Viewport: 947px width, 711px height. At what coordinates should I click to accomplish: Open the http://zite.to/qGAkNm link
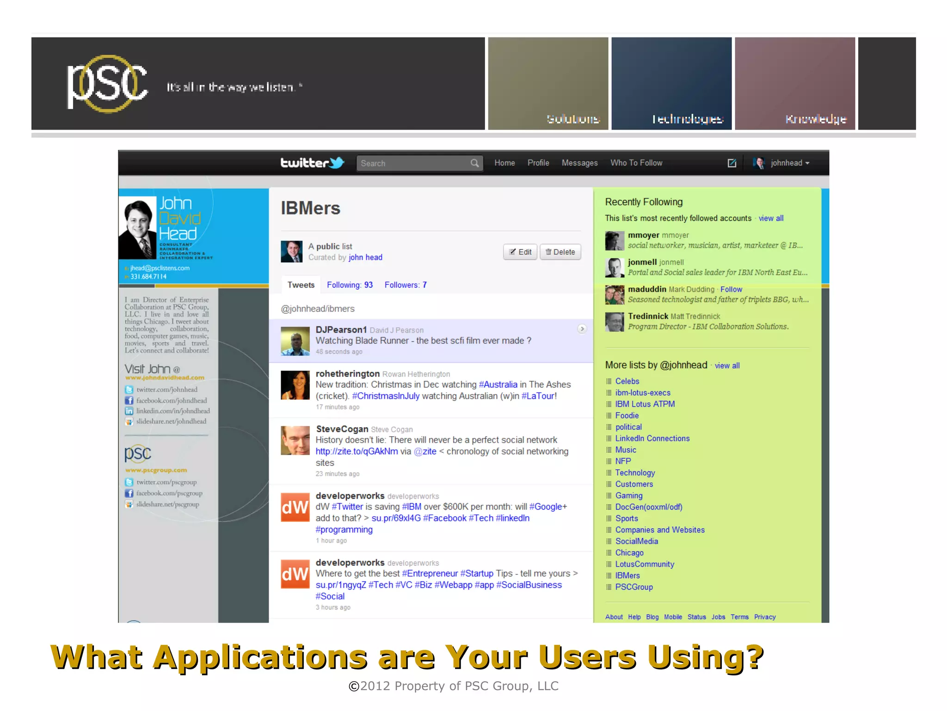click(357, 451)
